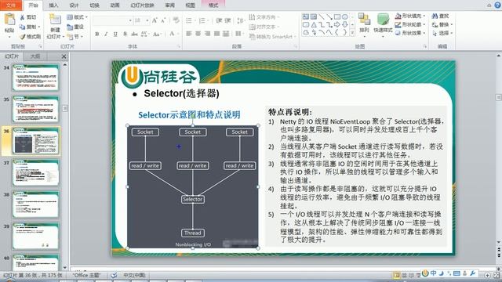Select the down arrow shape in gallery
Viewport: 502px width, 282px height.
coord(345,24)
